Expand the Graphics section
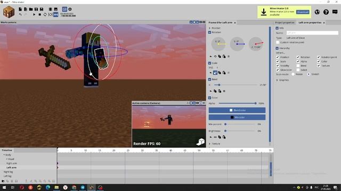Viewport: 341px width, 191px height. pyautogui.click(x=277, y=80)
